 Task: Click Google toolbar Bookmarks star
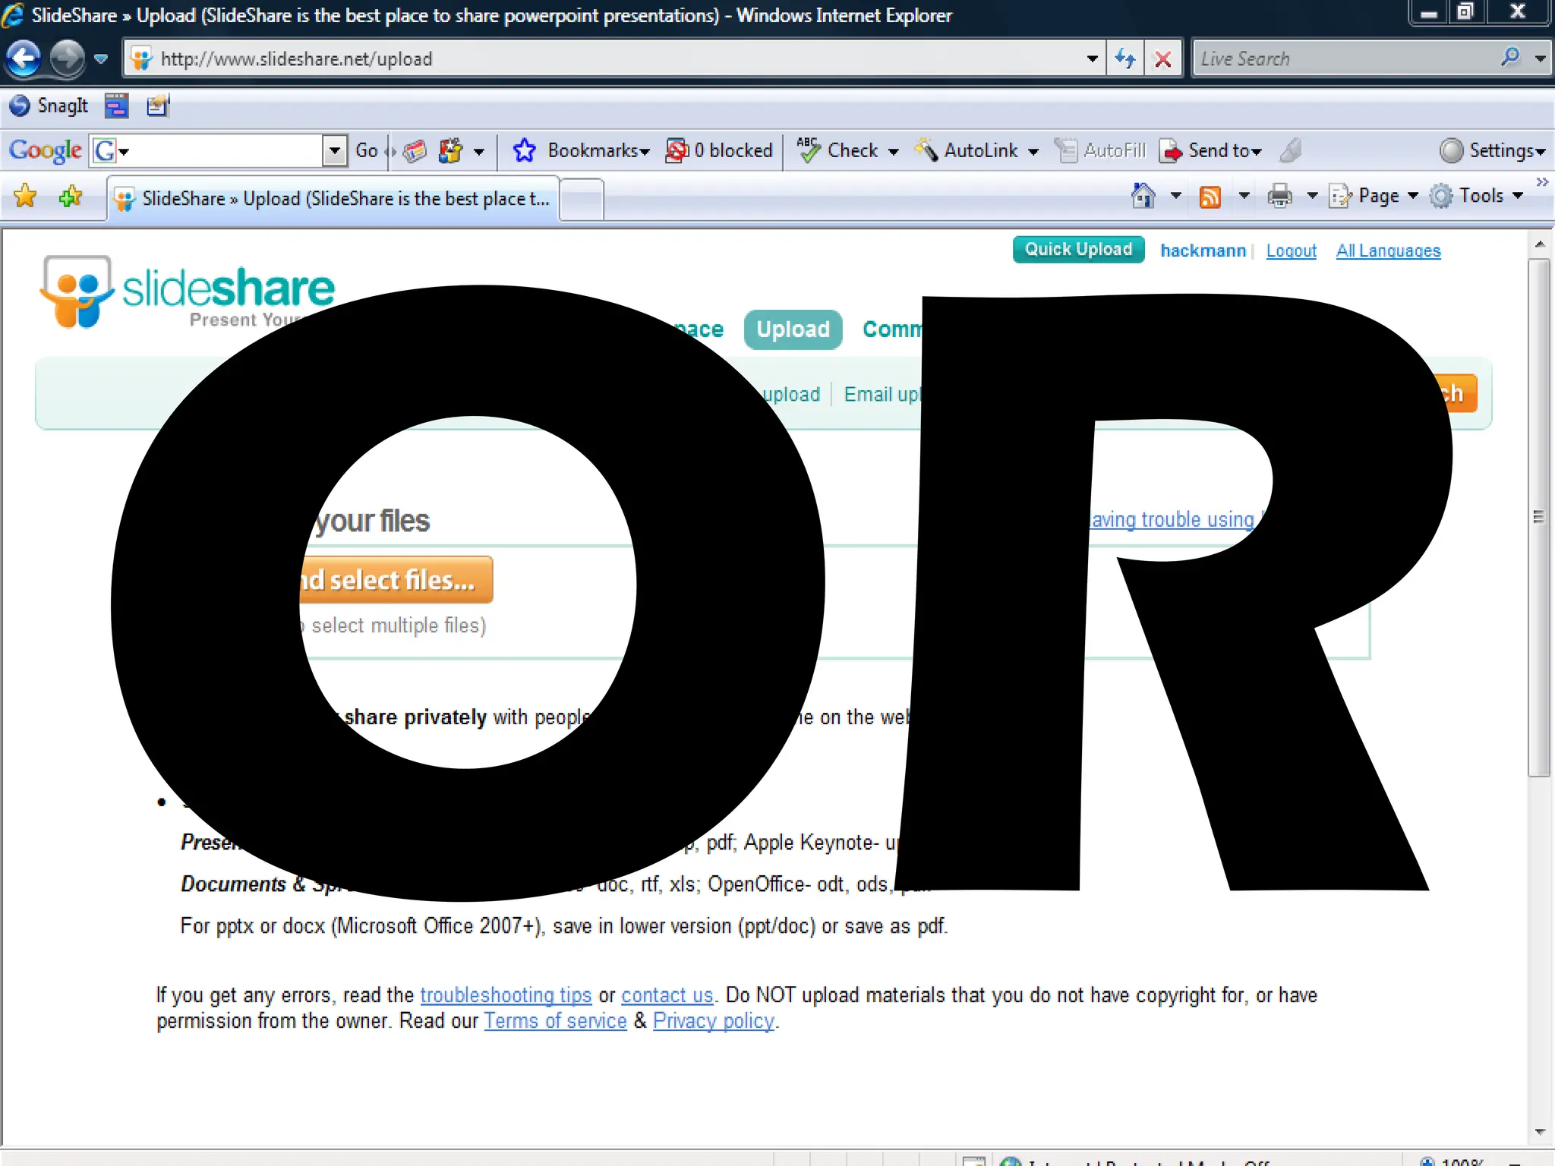(524, 150)
